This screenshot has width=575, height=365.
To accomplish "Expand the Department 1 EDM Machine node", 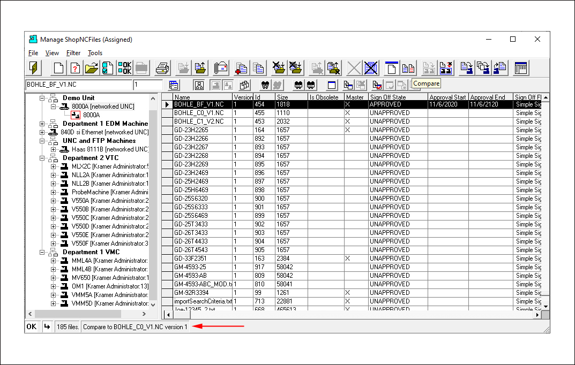I will coord(42,124).
